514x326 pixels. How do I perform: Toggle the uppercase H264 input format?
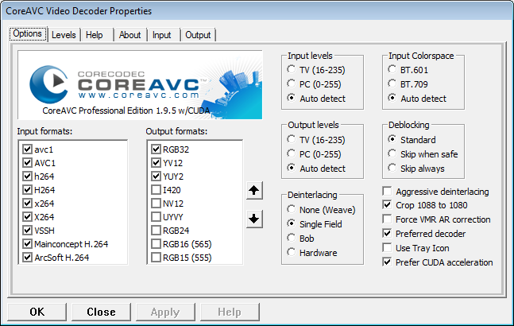27,190
